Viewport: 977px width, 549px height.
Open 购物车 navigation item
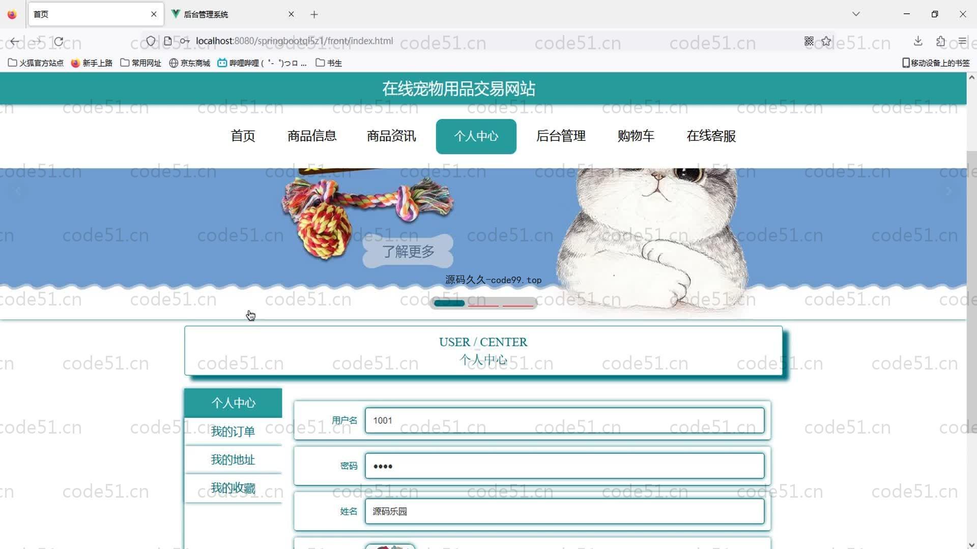[x=636, y=136]
